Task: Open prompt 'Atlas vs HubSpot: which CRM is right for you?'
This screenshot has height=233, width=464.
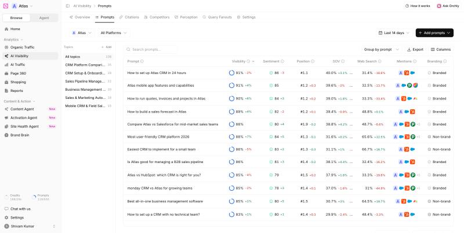Action: 164,175
